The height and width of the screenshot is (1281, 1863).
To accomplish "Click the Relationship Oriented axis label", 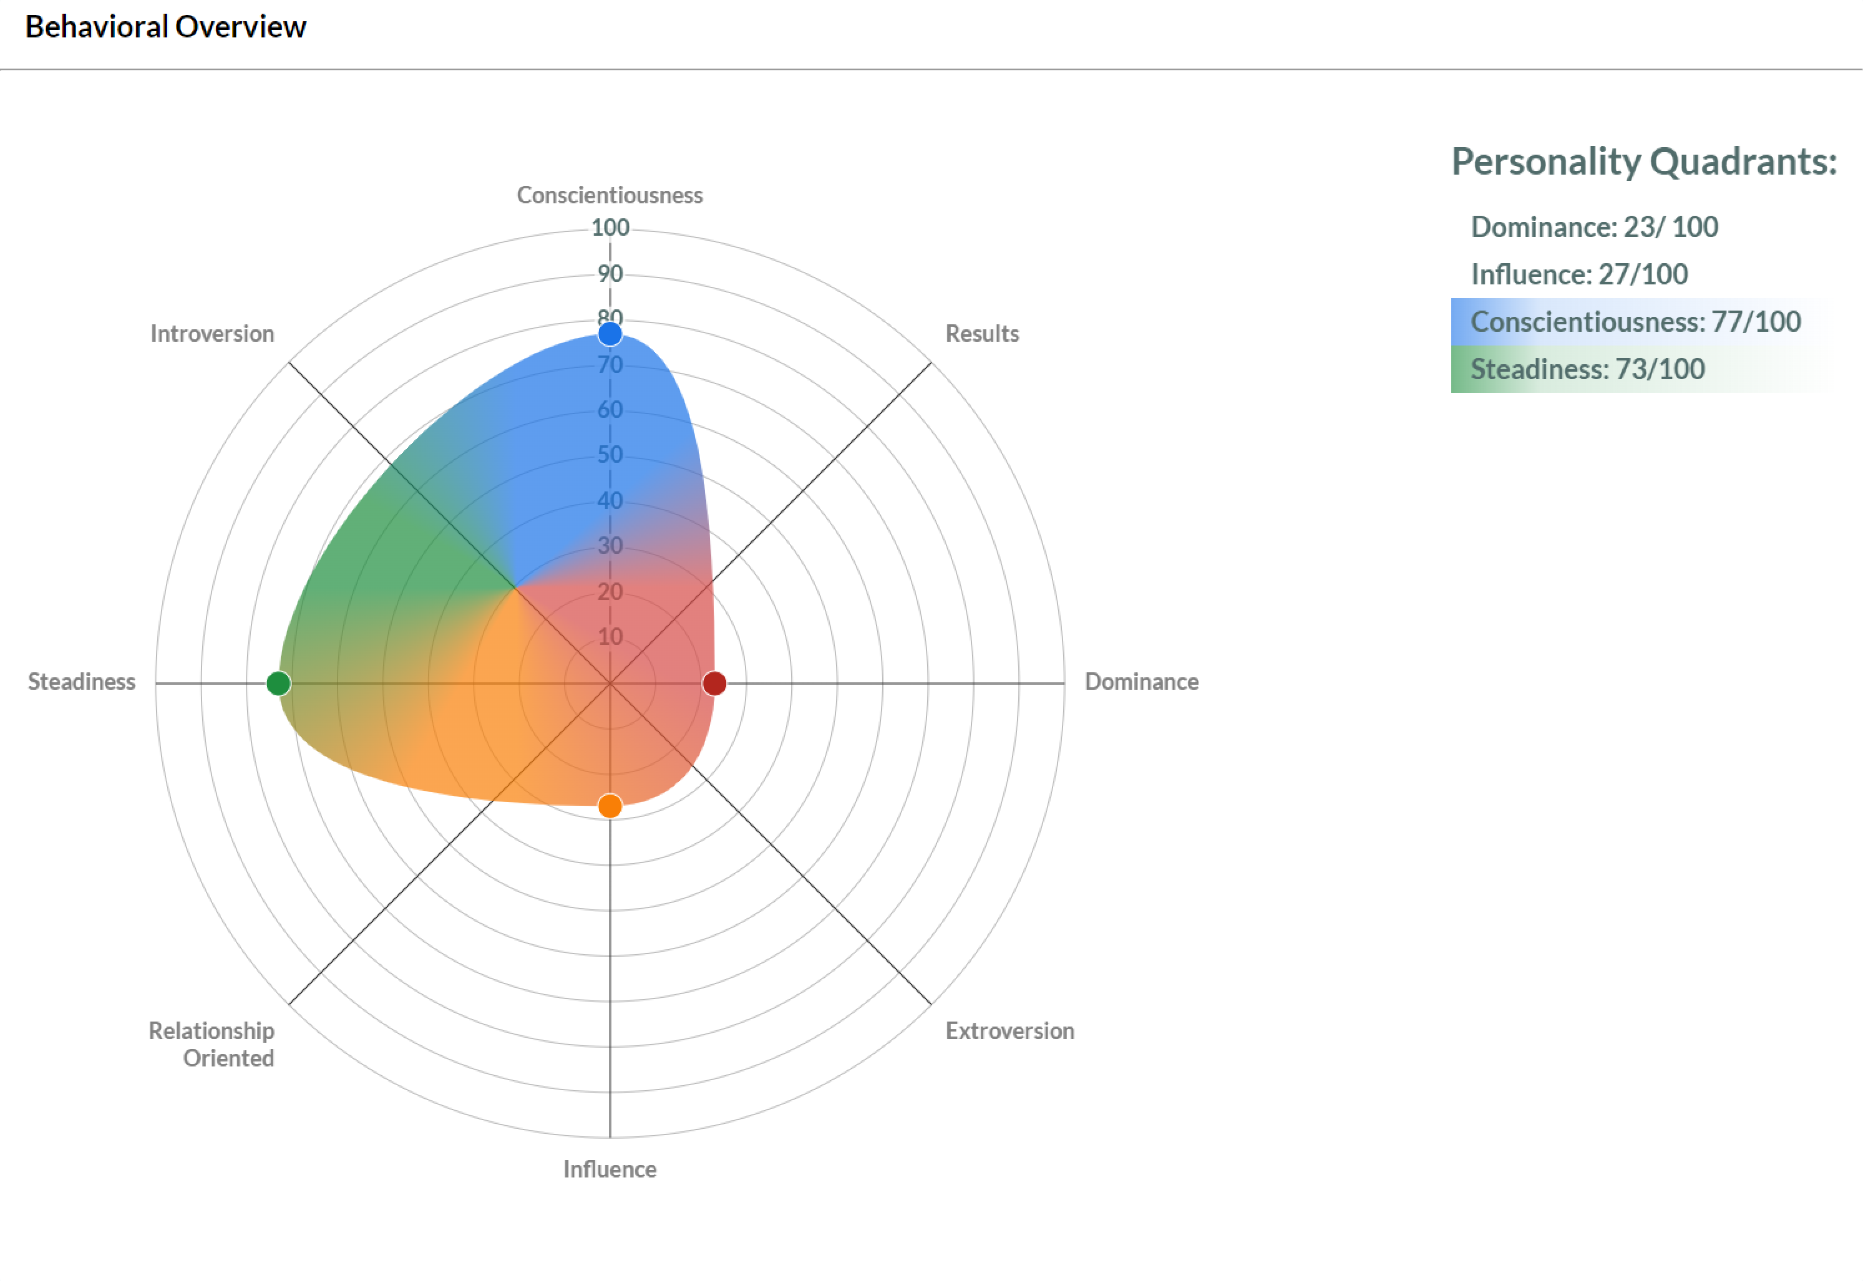I will [x=212, y=1044].
